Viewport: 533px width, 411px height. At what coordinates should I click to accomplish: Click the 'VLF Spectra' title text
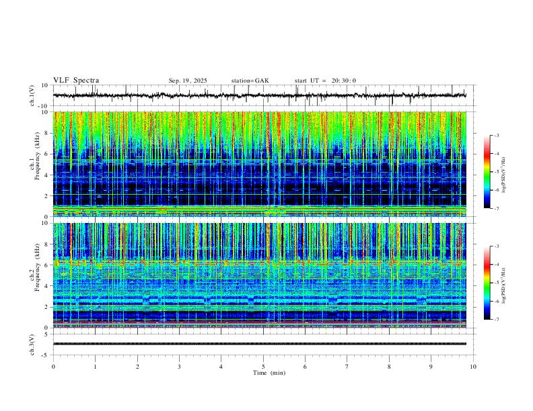(76, 81)
